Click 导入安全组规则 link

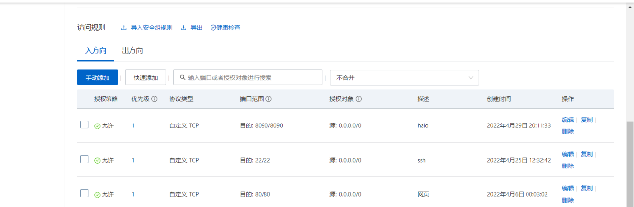tap(152, 28)
